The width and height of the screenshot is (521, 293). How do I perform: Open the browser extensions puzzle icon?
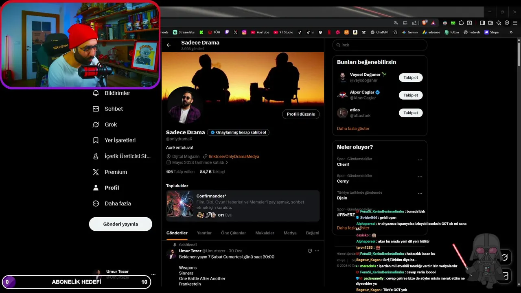click(x=461, y=23)
